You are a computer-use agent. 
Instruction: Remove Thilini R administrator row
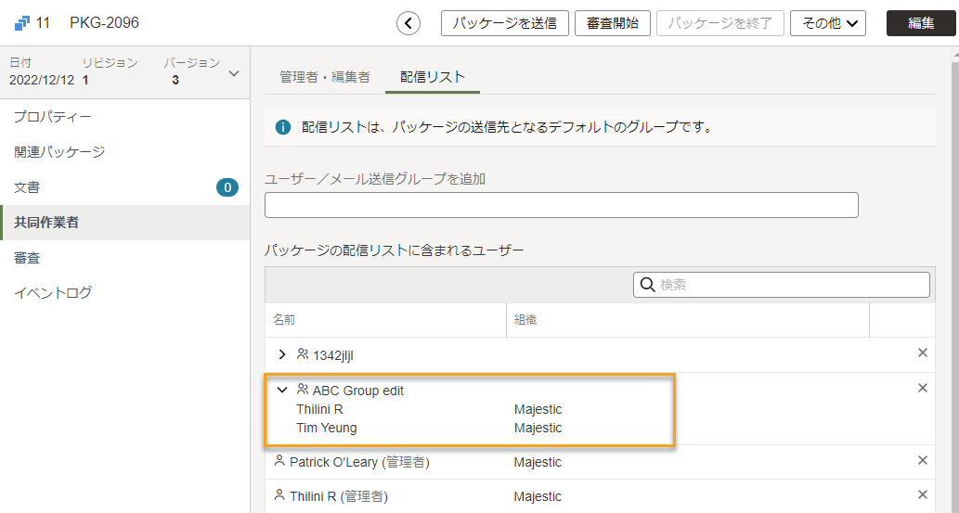tap(923, 494)
